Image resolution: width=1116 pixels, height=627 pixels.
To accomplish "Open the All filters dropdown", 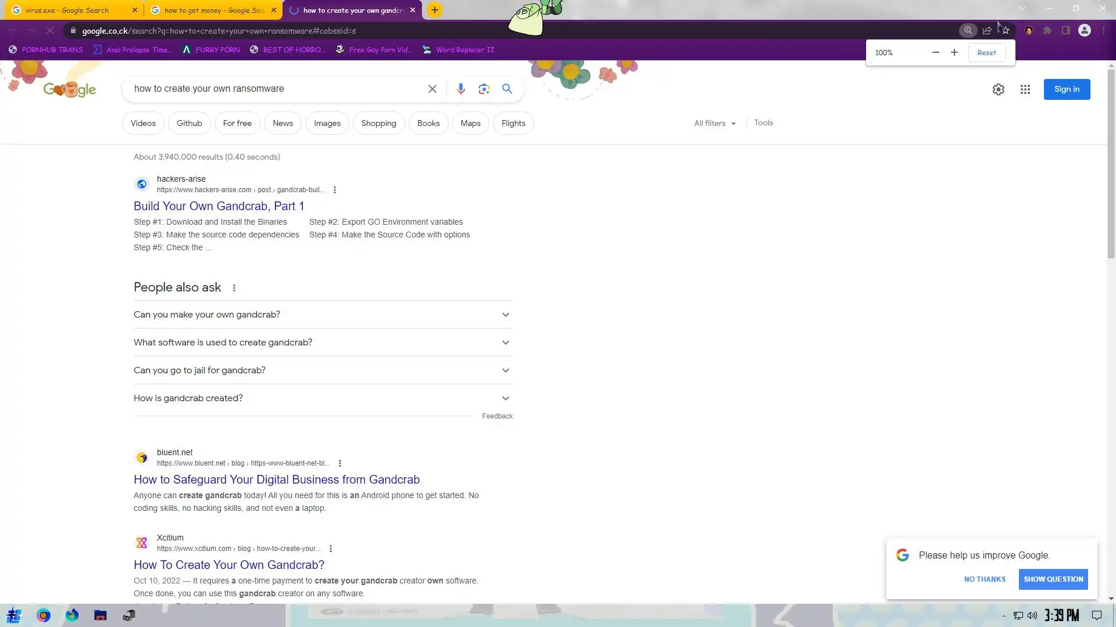I will [714, 123].
